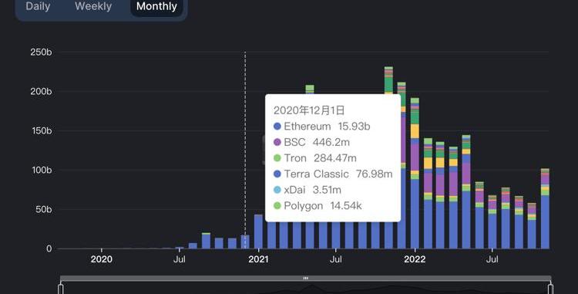Image resolution: width=578 pixels, height=294 pixels.
Task: Click the xDai light-blue legend dot
Action: point(277,190)
